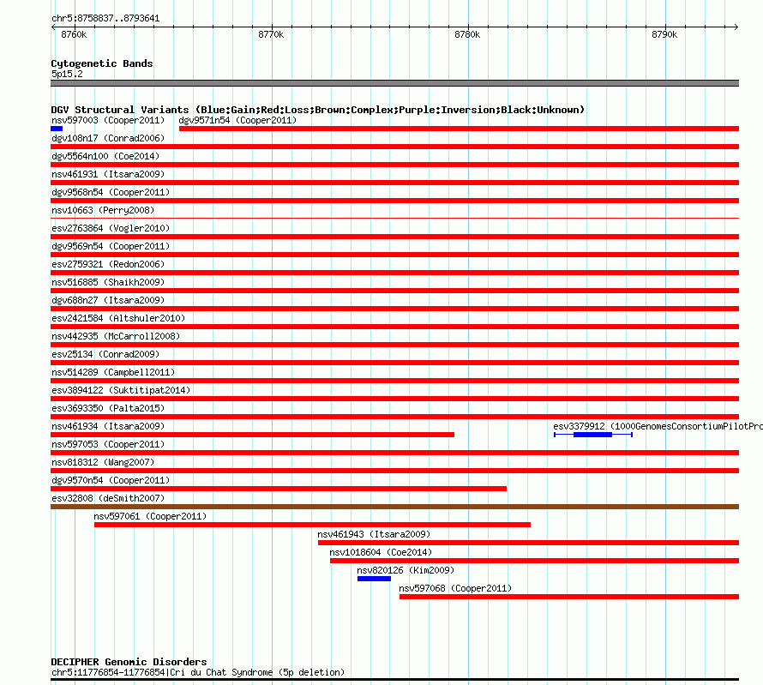Click the red loss bar of dgv9570n54
Image resolution: width=763 pixels, height=685 pixels.
click(279, 489)
